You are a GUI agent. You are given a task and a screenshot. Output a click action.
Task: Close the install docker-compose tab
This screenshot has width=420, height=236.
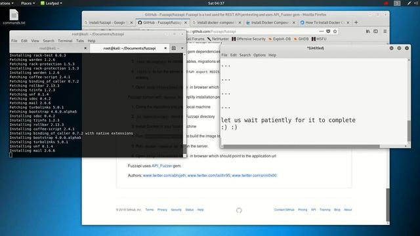click(240, 23)
